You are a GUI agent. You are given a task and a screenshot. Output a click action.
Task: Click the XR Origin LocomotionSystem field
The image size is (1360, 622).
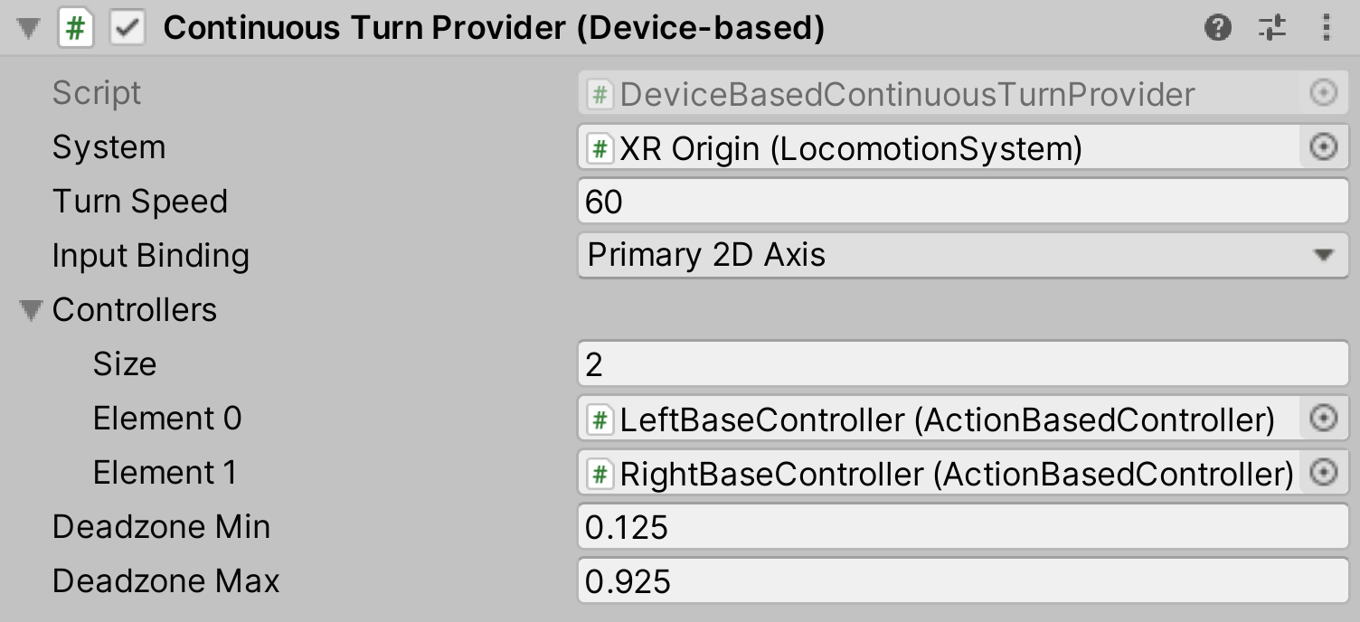pyautogui.click(x=904, y=147)
